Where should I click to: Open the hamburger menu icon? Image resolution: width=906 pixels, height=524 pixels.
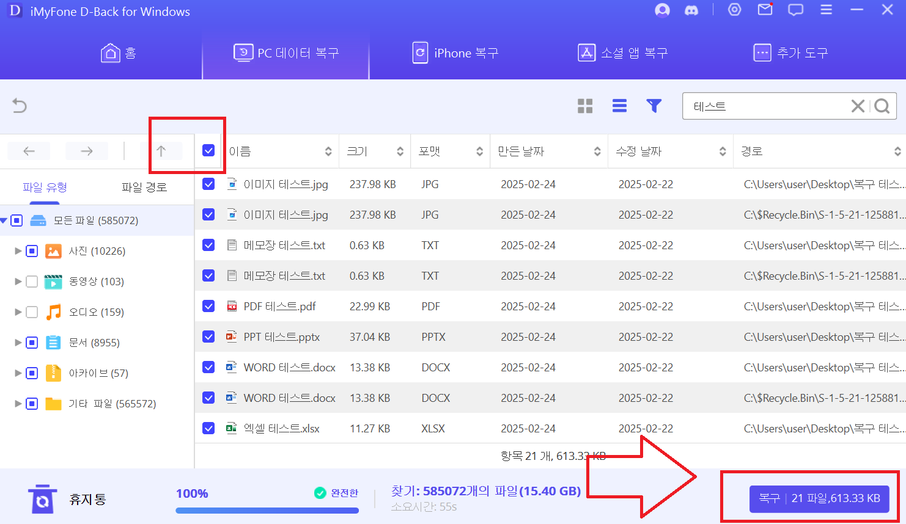[826, 10]
